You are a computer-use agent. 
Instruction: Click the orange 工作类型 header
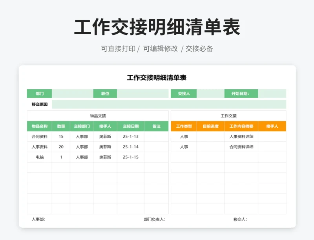[184, 126]
